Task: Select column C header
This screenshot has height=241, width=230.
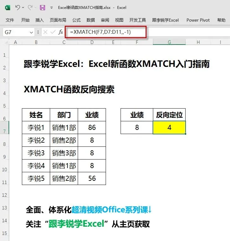Action: tap(64, 42)
